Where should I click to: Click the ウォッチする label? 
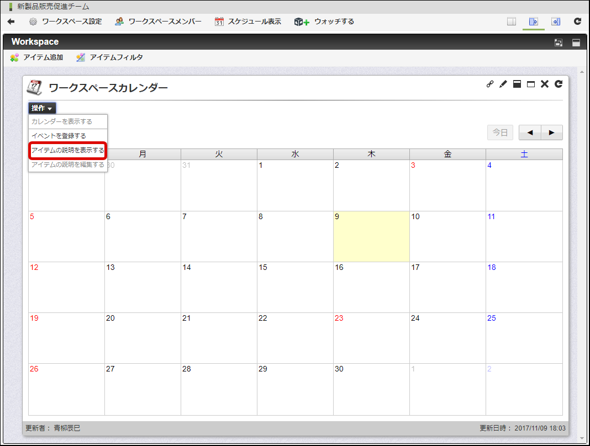pyautogui.click(x=334, y=22)
